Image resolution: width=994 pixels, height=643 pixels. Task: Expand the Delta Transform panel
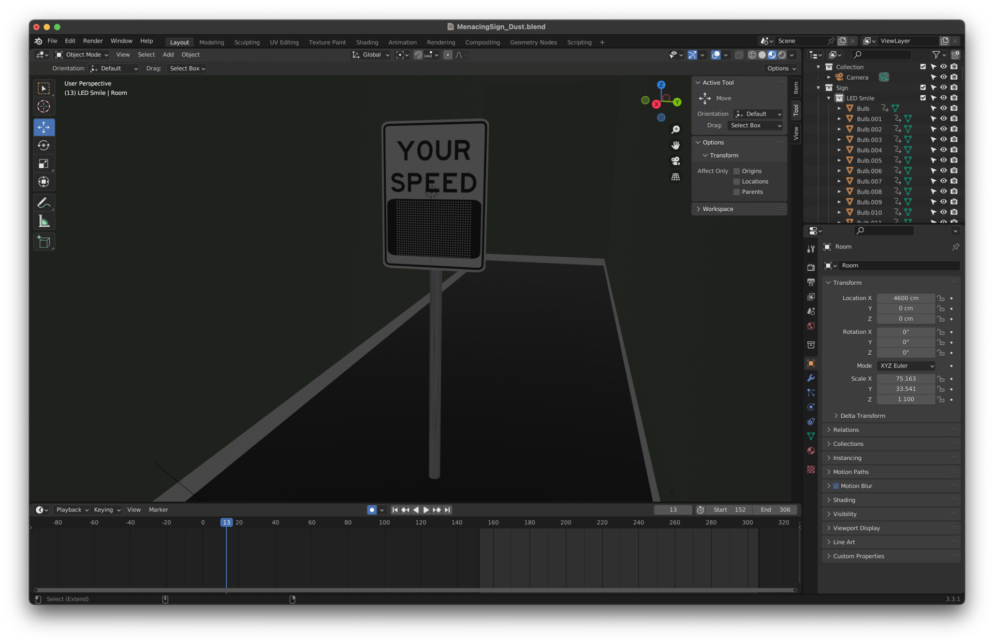863,416
